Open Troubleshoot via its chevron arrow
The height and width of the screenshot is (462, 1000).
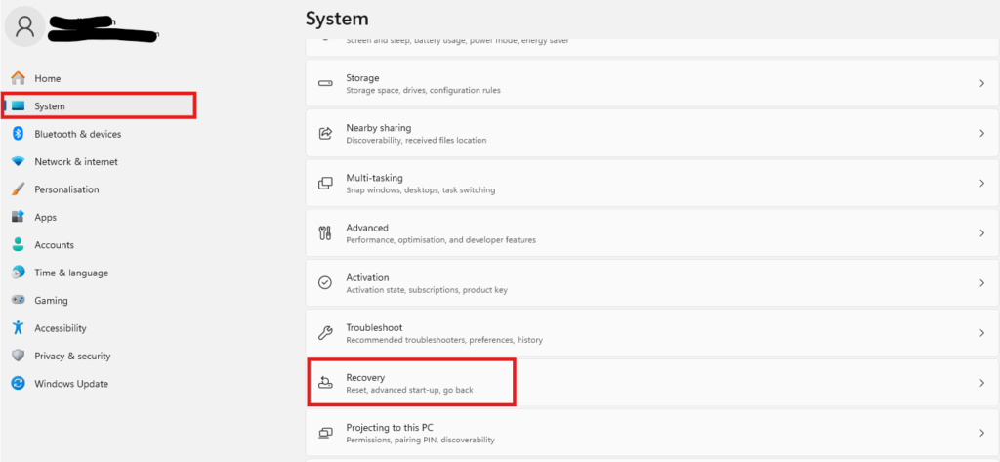click(981, 333)
